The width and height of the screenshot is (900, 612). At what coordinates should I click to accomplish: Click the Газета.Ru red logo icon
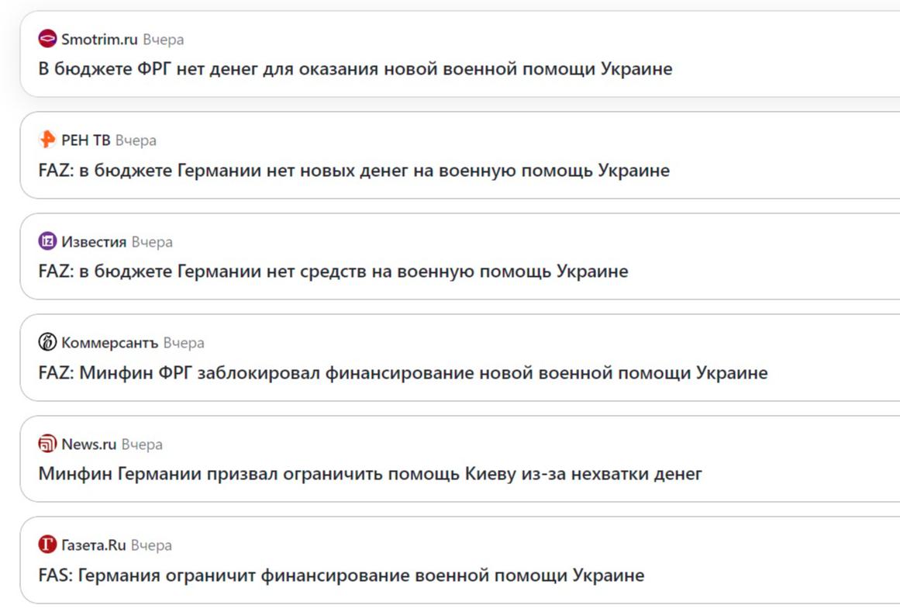pyautogui.click(x=47, y=545)
